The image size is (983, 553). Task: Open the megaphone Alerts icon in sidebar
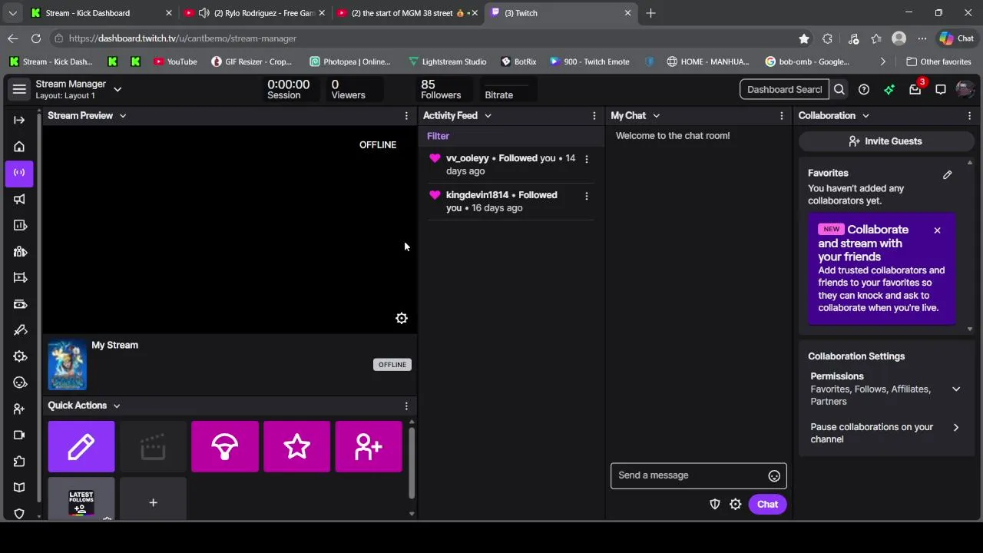click(19, 199)
